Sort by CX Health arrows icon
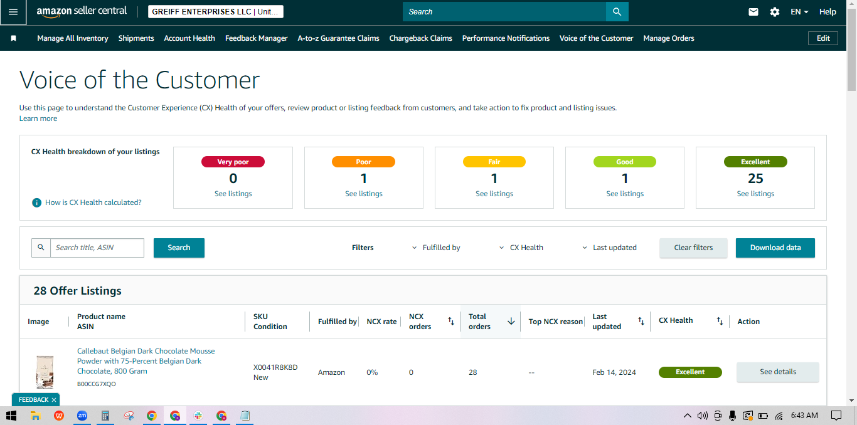 720,322
